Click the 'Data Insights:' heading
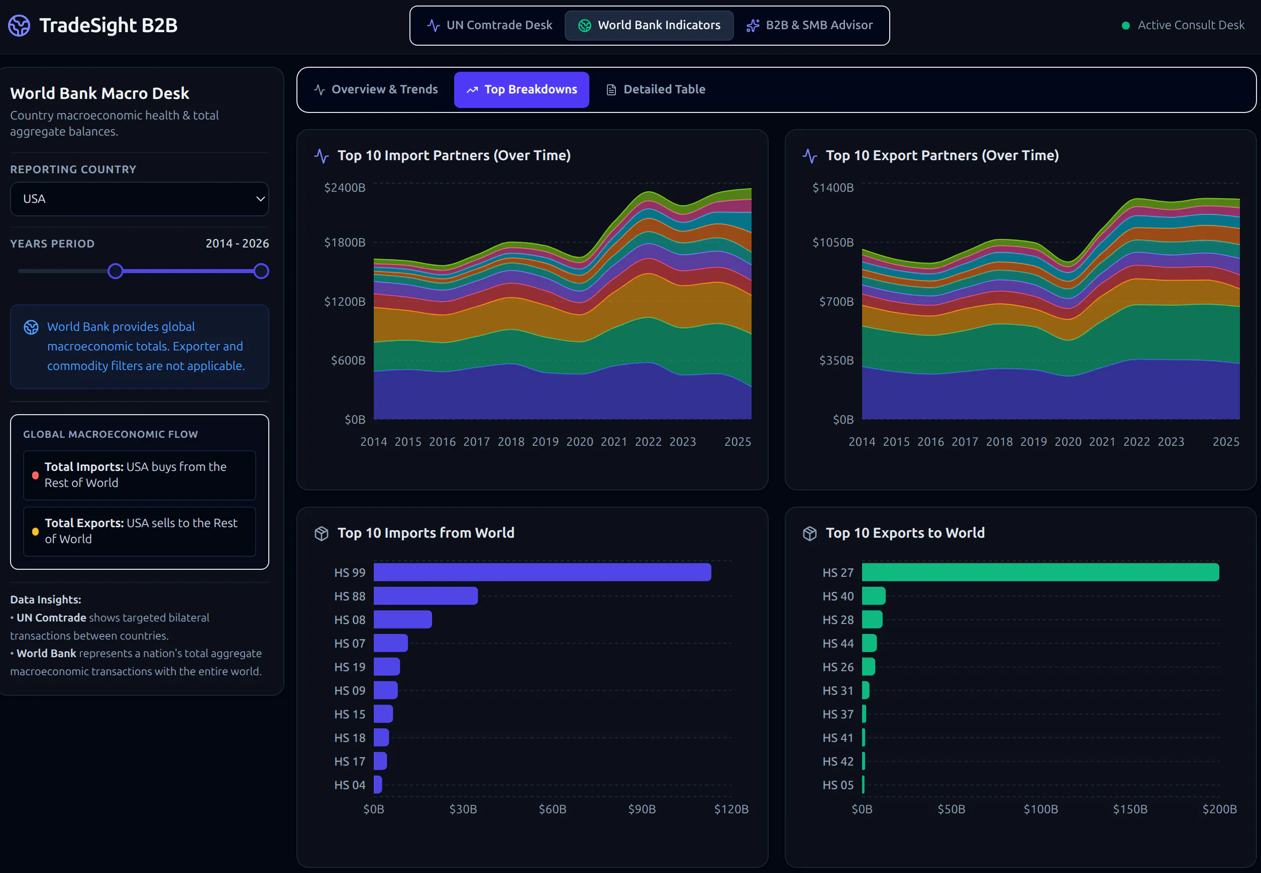Image resolution: width=1261 pixels, height=873 pixels. (x=45, y=600)
